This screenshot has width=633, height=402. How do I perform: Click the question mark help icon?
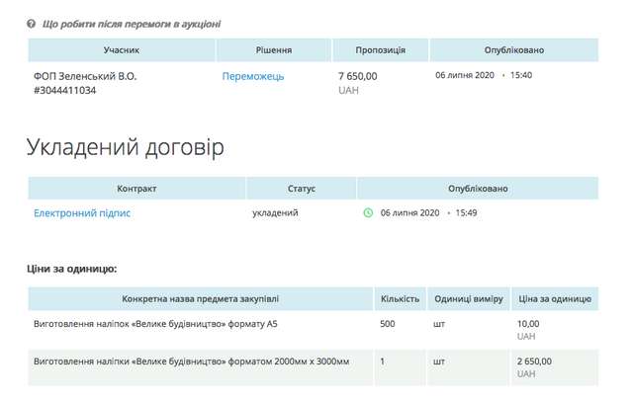[x=32, y=23]
